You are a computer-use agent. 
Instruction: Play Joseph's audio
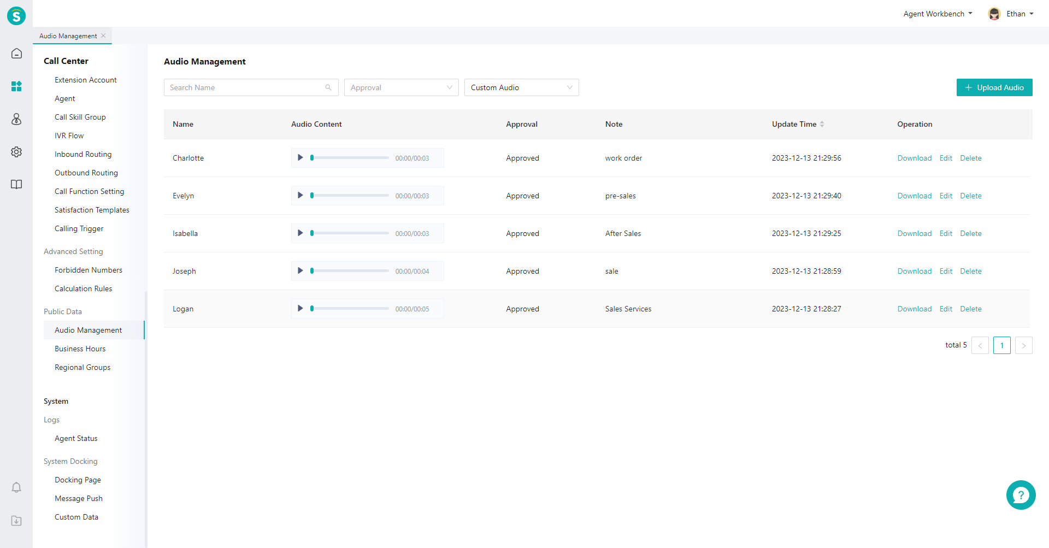(x=300, y=271)
